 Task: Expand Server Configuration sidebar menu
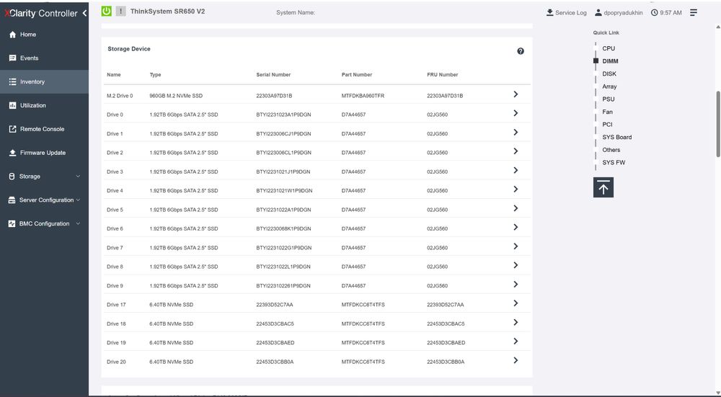(44, 200)
